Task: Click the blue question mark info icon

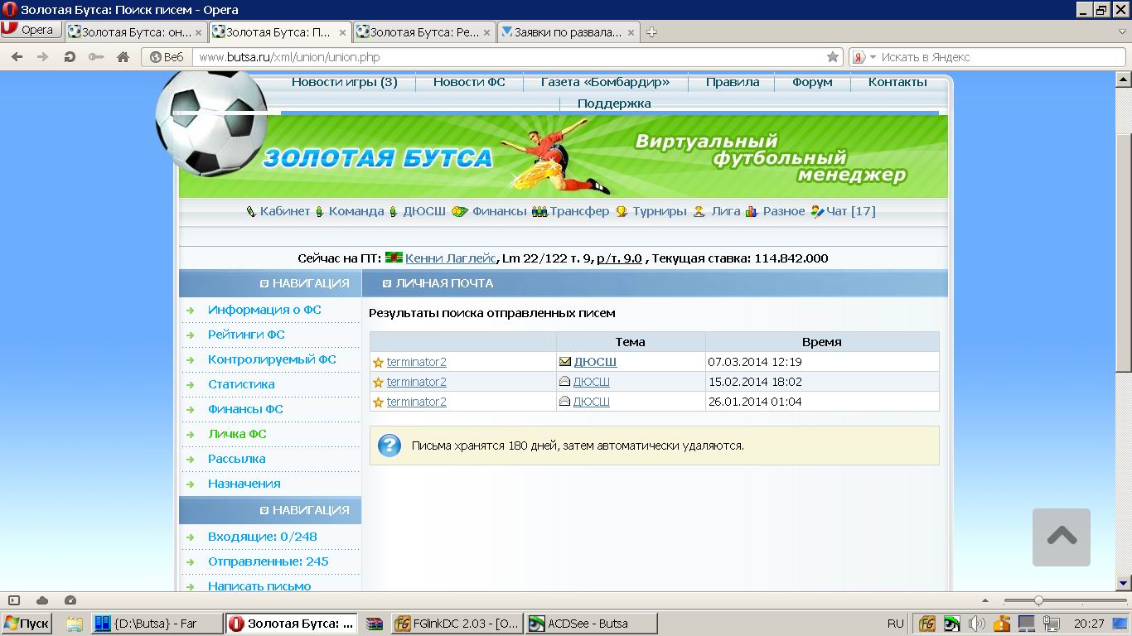Action: (x=389, y=446)
